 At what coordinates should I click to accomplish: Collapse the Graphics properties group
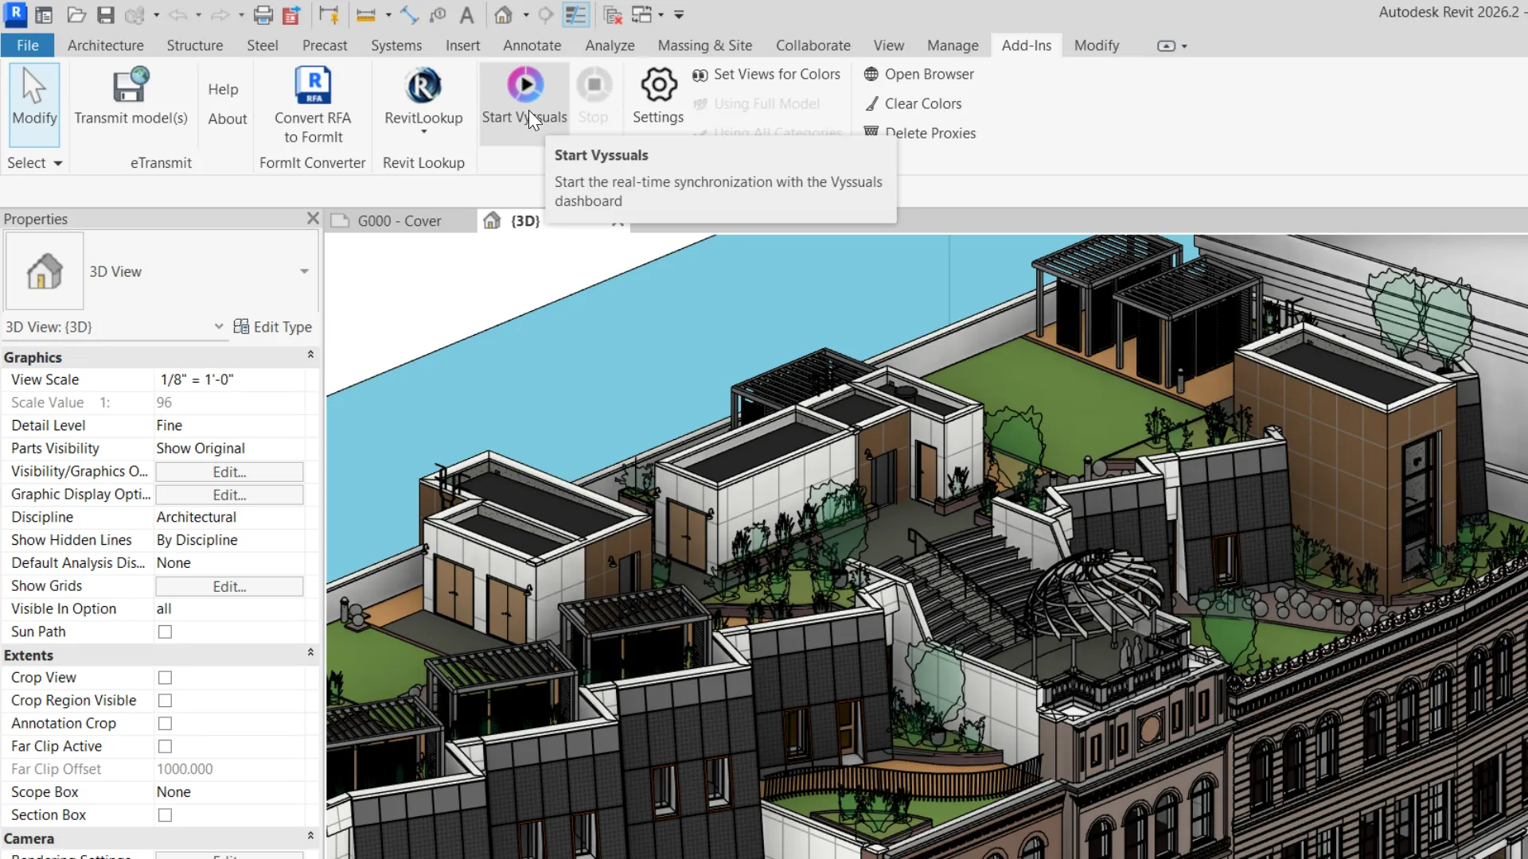pyautogui.click(x=310, y=356)
